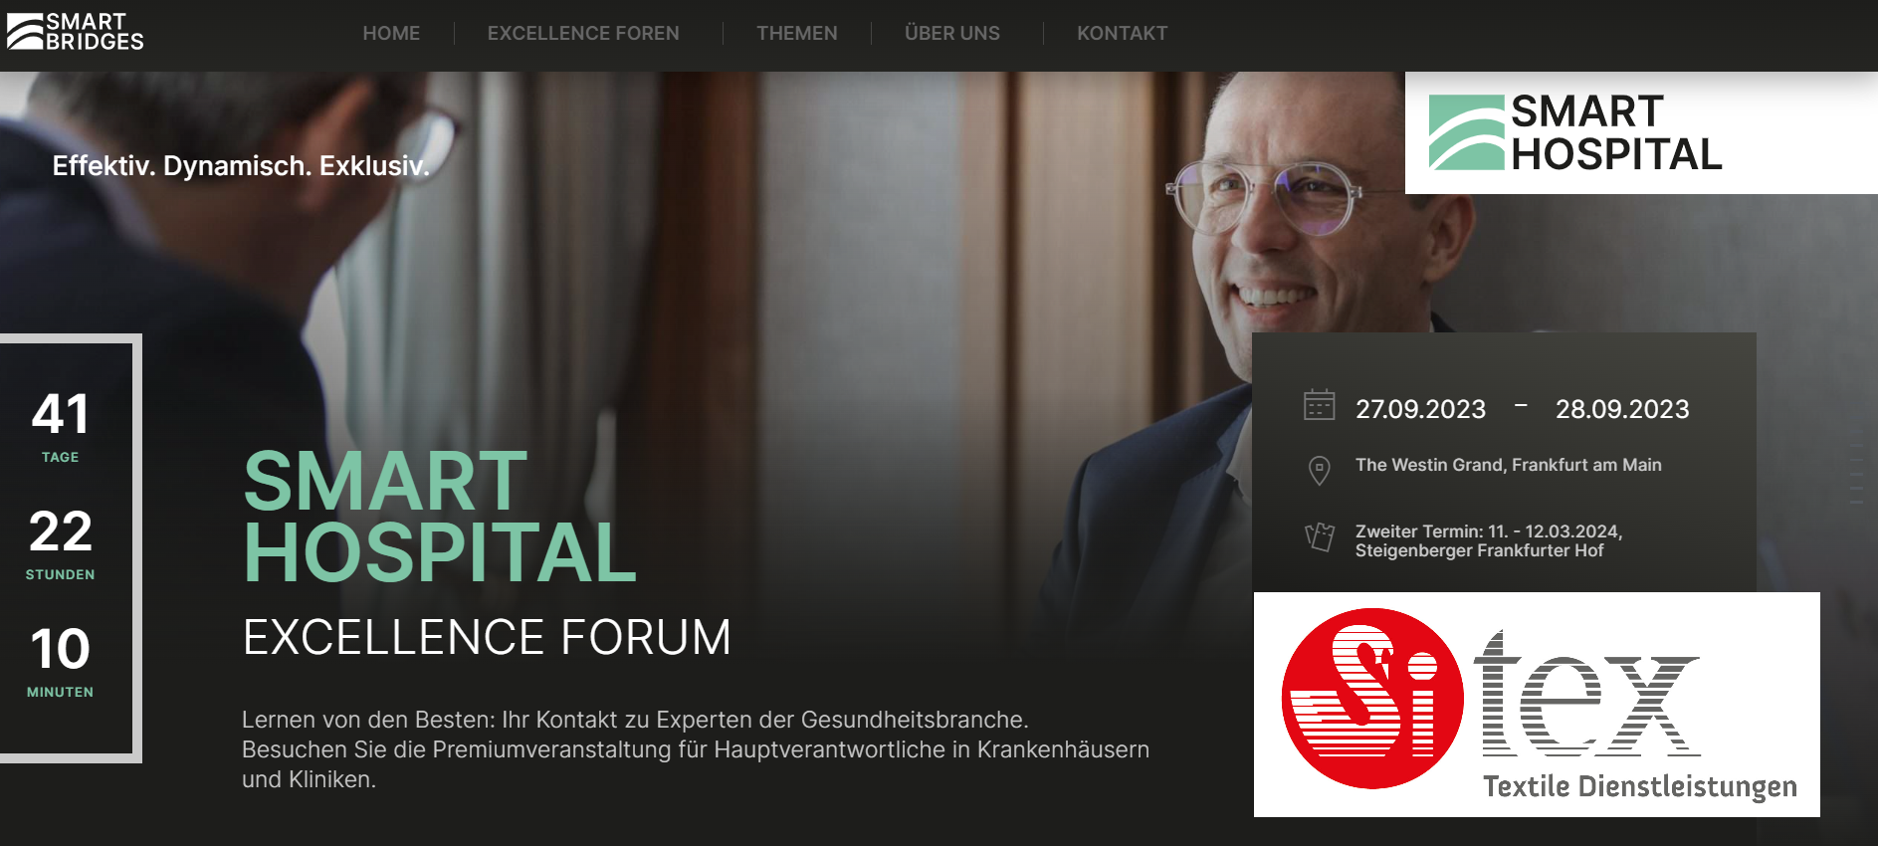1878x846 pixels.
Task: Go to the ÜBER UNS page
Action: point(951,33)
